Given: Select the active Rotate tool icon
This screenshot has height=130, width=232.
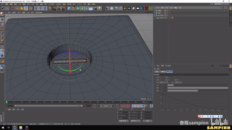Looking at the screenshot, I should tap(26, 8).
